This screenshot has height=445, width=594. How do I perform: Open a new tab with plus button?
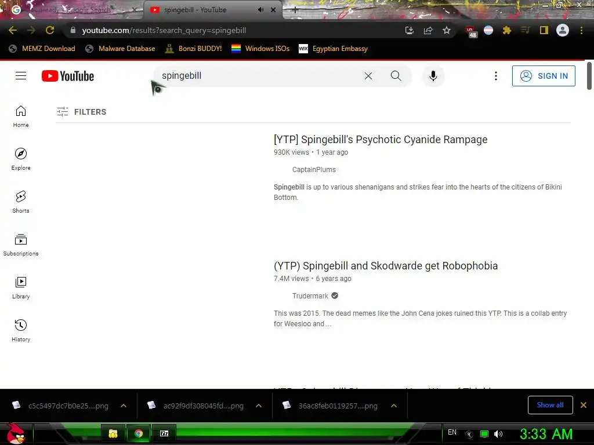click(x=295, y=10)
